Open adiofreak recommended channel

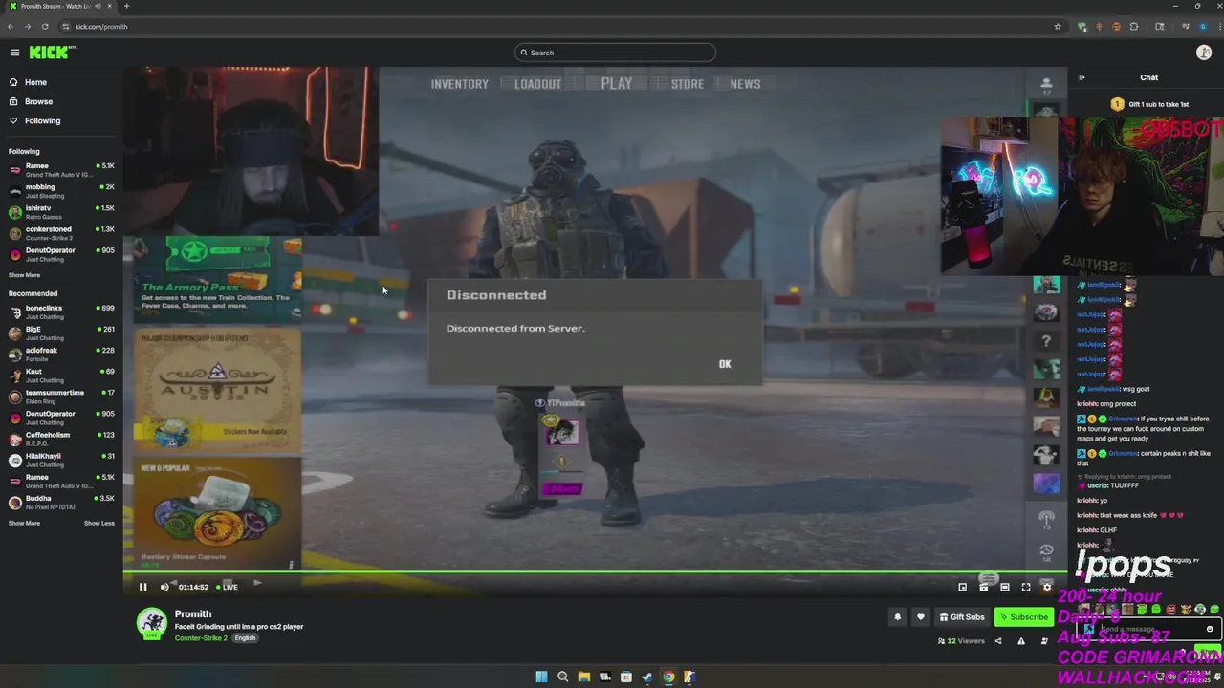(x=61, y=355)
